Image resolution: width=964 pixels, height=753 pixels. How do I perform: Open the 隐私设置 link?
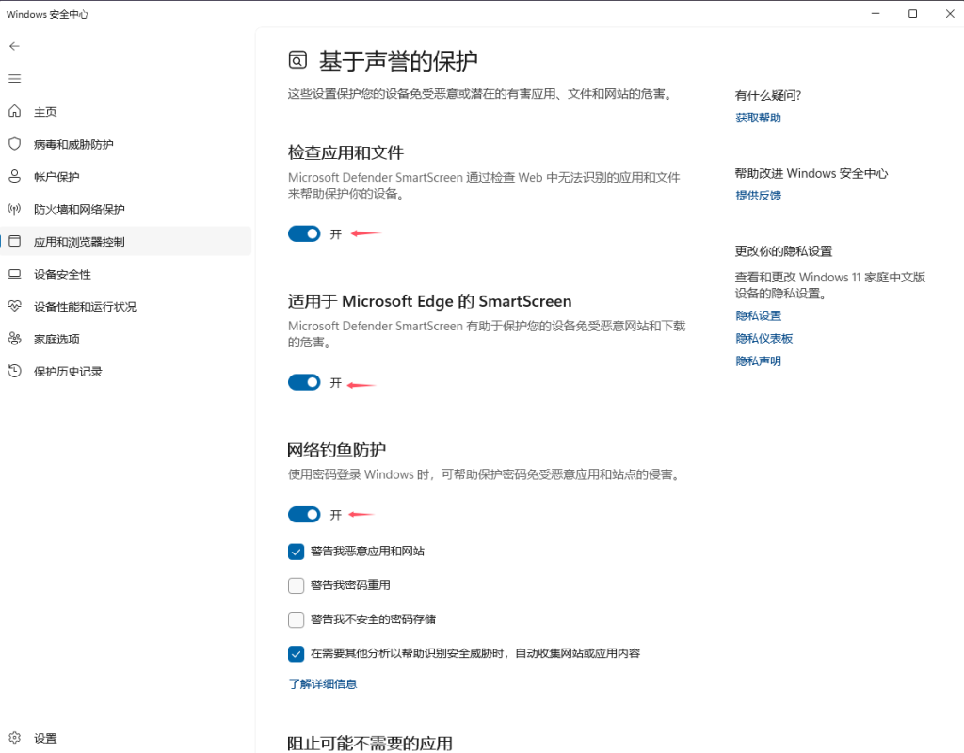pyautogui.click(x=758, y=315)
